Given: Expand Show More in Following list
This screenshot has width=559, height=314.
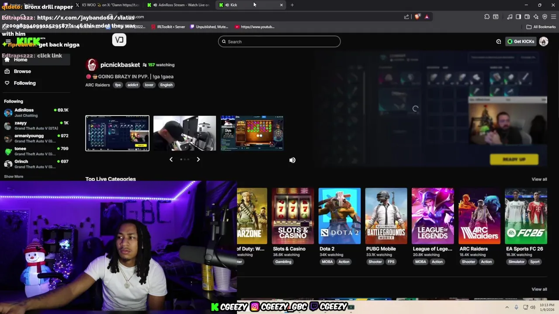Looking at the screenshot, I should 14,177.
